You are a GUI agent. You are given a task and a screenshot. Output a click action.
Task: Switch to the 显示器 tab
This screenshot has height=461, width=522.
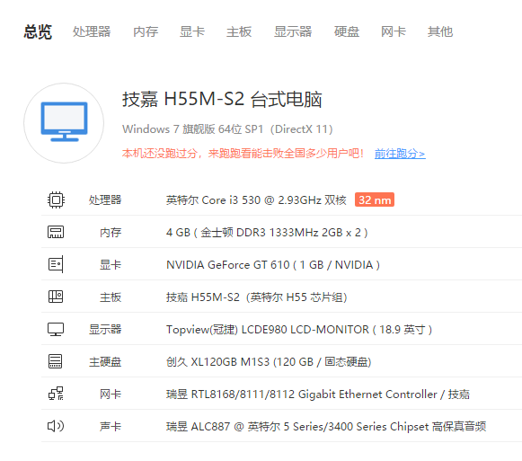pos(293,32)
